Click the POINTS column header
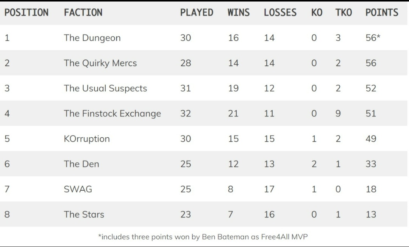The image size is (409, 247). click(x=382, y=12)
